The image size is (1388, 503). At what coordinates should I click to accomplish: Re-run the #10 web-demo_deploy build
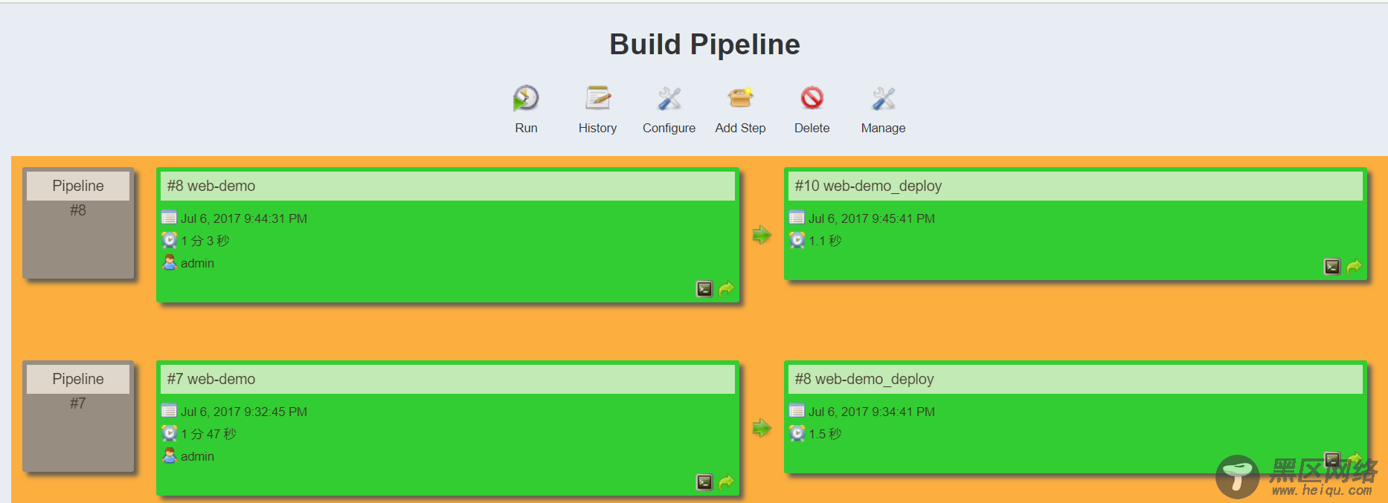tap(1355, 267)
